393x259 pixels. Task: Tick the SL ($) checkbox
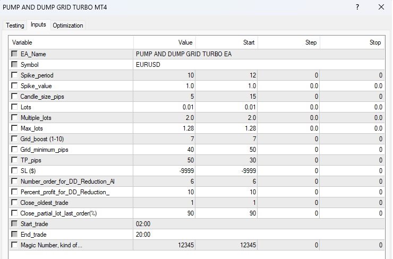pyautogui.click(x=14, y=170)
